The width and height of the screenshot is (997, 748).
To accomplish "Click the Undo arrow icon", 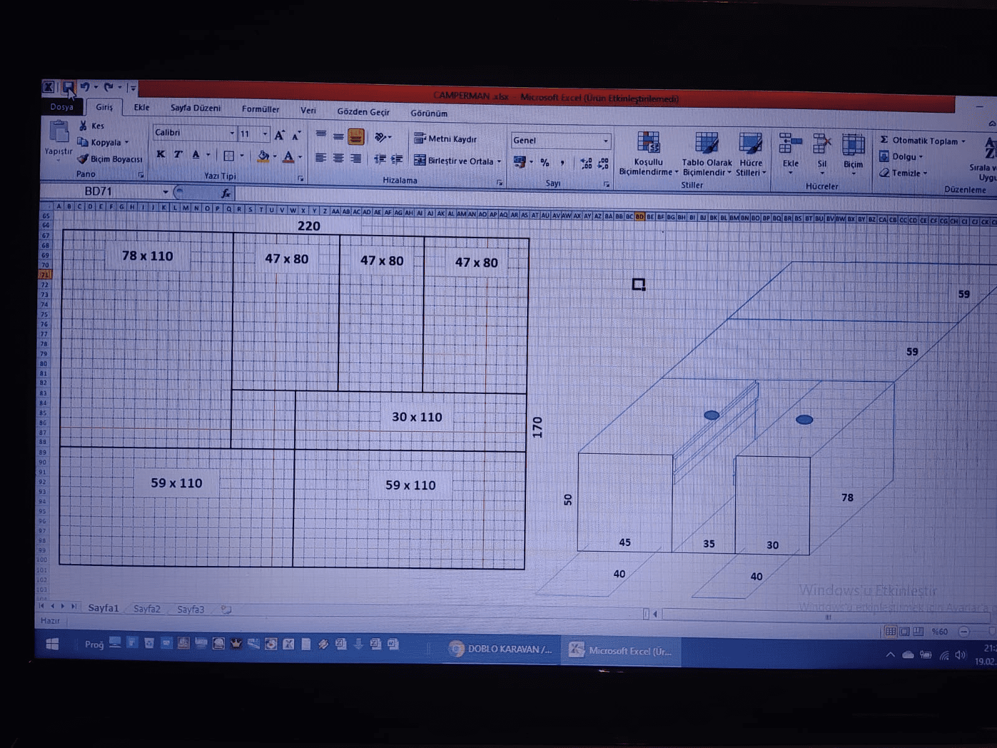I will [x=85, y=87].
